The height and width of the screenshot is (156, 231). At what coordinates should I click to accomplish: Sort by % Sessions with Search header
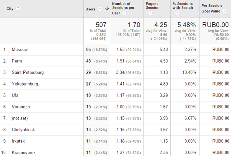183,6
